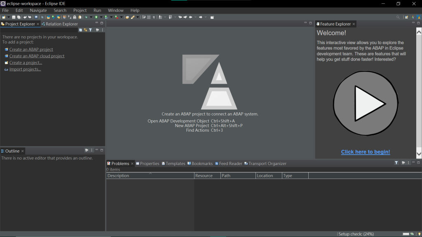422x237 pixels.
Task: Open dropdown arrow next to New icon
Action: pos(9,17)
